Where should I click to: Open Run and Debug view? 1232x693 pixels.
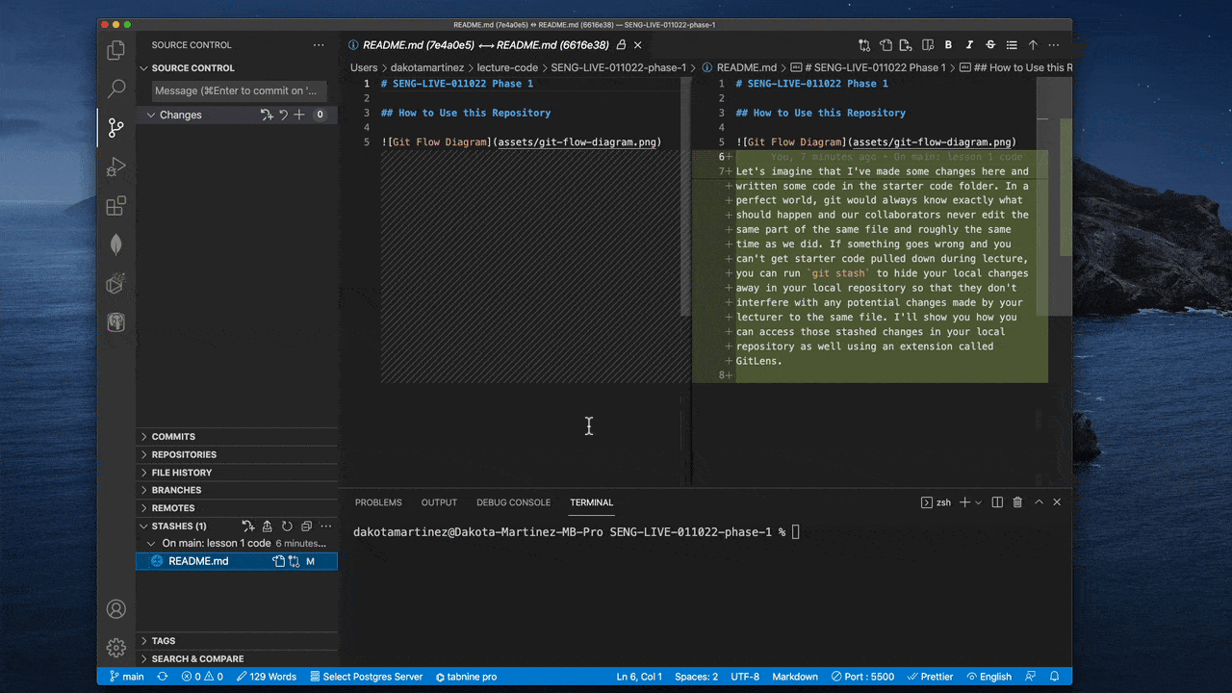point(116,167)
